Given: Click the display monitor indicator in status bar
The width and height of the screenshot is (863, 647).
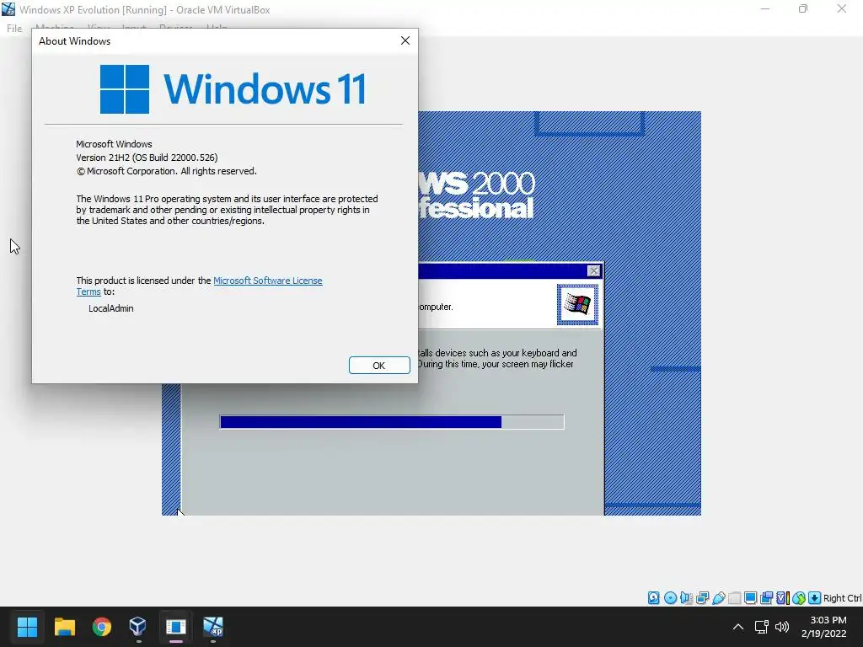Looking at the screenshot, I should click(750, 597).
